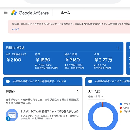Open the ヘルプ link in the warning banner
130x130 pixels.
pyautogui.click(x=16, y=29)
